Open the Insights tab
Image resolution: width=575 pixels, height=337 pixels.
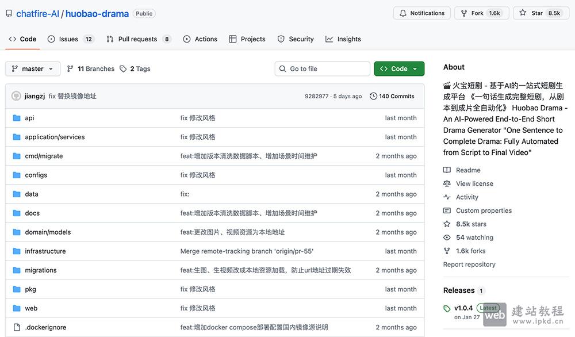[x=343, y=39]
